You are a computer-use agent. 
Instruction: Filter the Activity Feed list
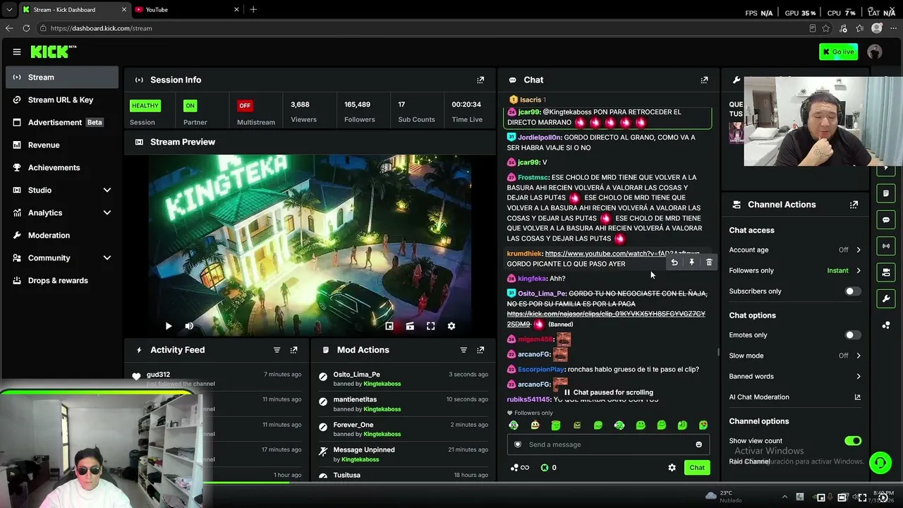(277, 350)
